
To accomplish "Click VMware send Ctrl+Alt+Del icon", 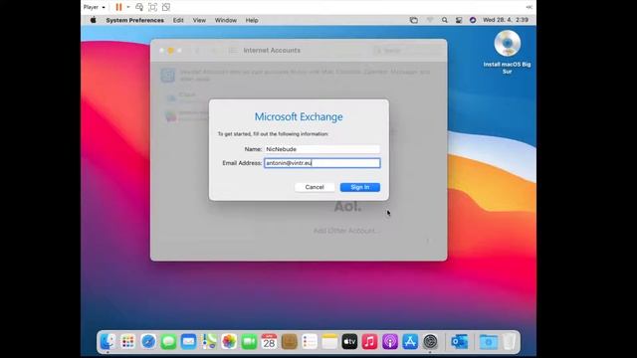I will pyautogui.click(x=139, y=7).
